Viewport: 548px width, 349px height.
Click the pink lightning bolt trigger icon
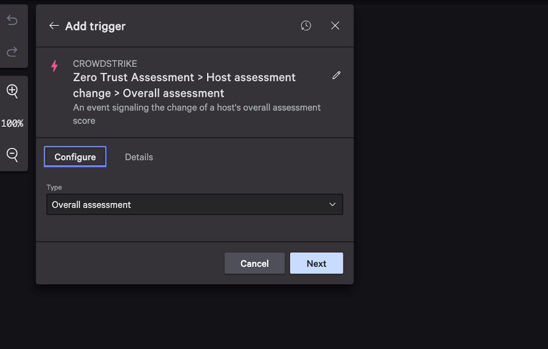[55, 66]
